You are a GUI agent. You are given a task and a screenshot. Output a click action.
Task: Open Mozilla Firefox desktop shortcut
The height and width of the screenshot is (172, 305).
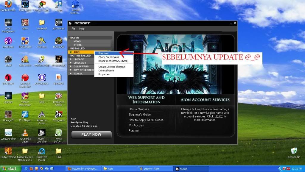pos(8,5)
